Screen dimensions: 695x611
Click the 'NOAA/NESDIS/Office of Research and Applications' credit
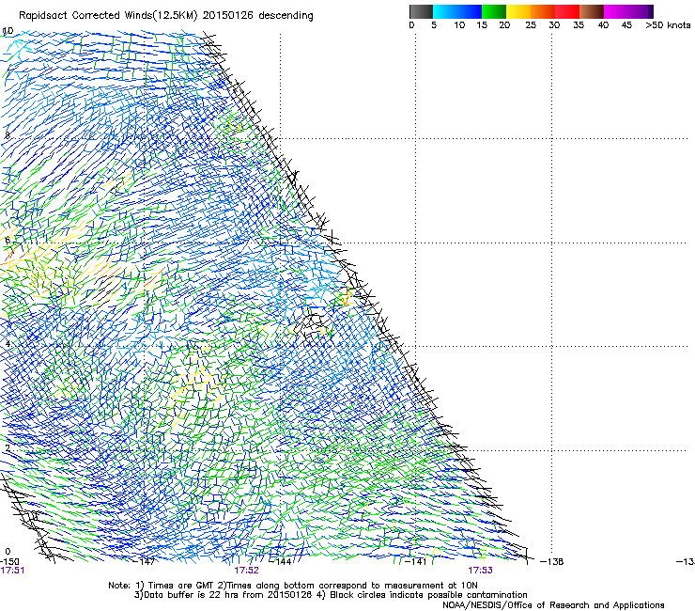[x=553, y=605]
